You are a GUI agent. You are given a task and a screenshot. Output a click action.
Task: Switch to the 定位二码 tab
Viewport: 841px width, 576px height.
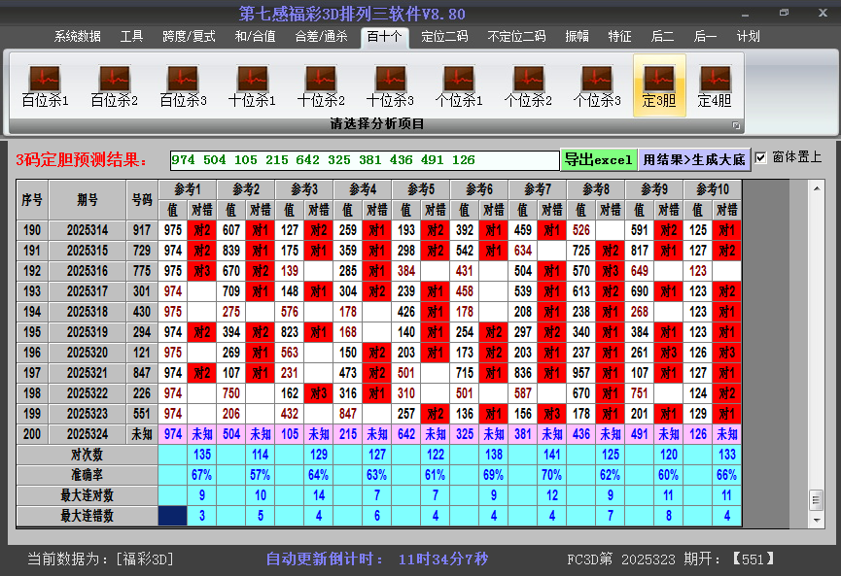[444, 37]
